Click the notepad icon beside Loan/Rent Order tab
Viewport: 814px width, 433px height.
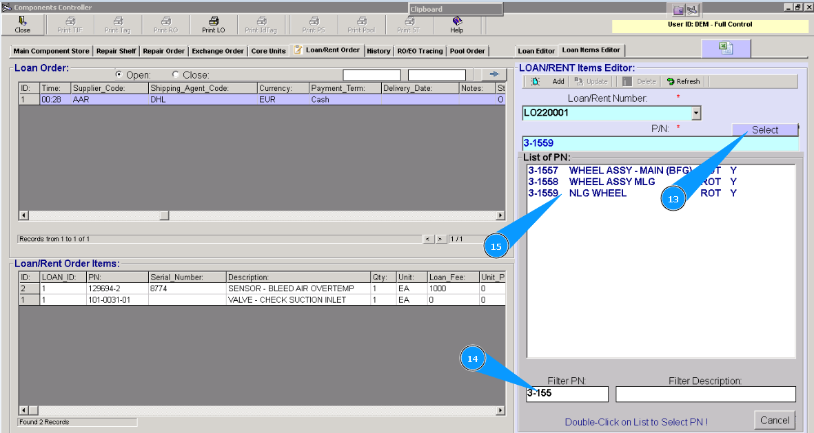tap(298, 50)
